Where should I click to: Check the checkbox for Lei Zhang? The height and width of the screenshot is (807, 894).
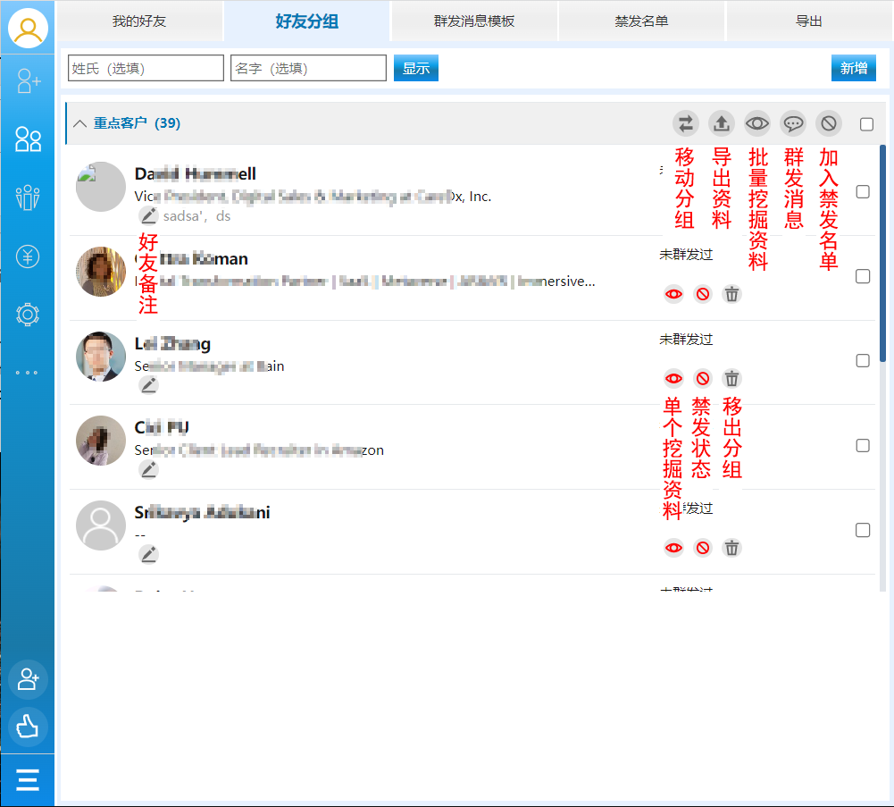(863, 361)
